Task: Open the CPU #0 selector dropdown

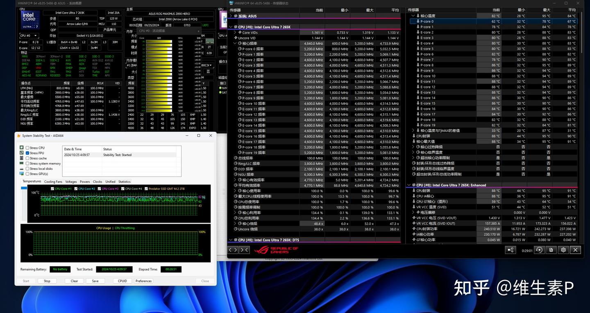Action: point(29,36)
